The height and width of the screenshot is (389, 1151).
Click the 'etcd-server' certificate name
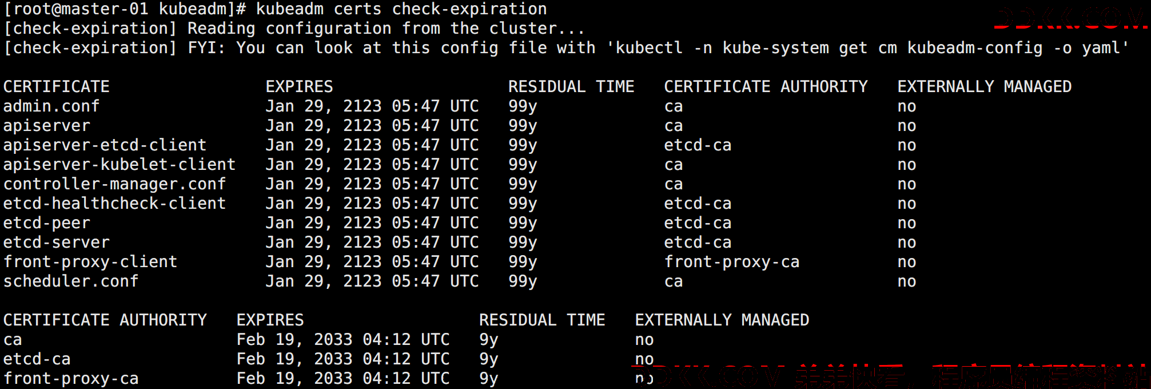(57, 243)
